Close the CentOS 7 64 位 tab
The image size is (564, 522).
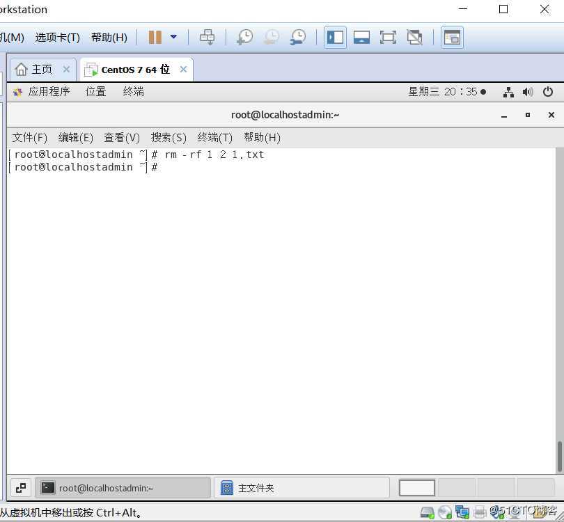[183, 69]
